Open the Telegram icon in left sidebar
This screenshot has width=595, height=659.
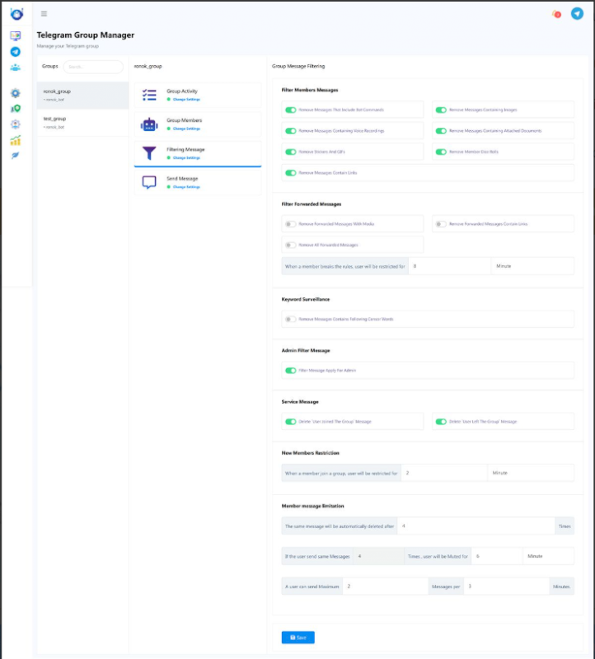16,52
